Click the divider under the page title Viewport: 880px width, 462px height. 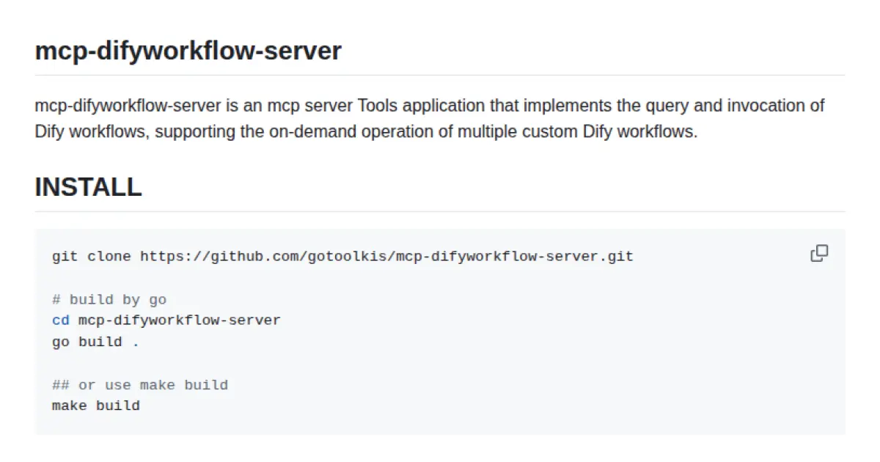point(440,76)
